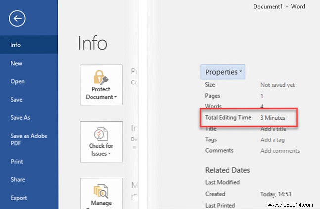Click the Last Modified label
The width and height of the screenshot is (320, 209).
click(223, 182)
